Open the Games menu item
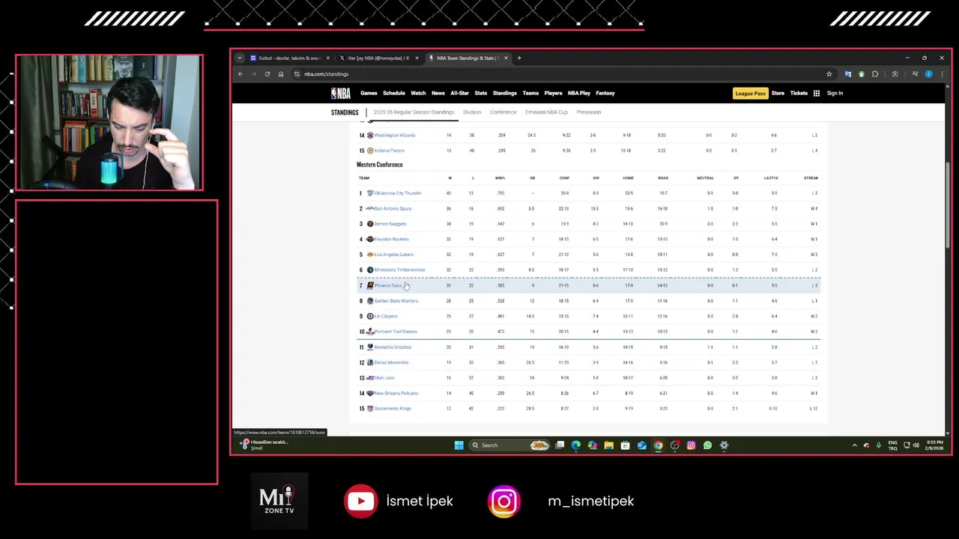This screenshot has width=959, height=539. pyautogui.click(x=369, y=94)
